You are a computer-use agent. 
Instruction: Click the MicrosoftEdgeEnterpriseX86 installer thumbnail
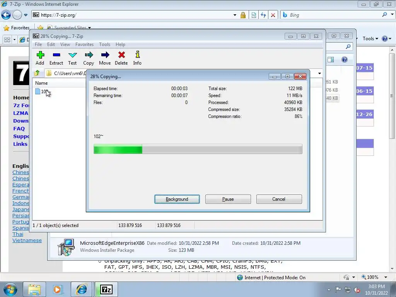click(x=66, y=247)
